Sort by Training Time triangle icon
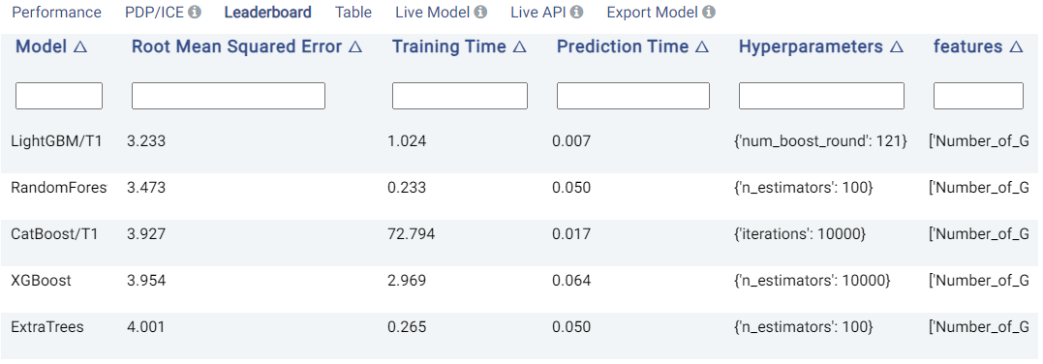The height and width of the screenshot is (364, 1043). pyautogui.click(x=519, y=47)
